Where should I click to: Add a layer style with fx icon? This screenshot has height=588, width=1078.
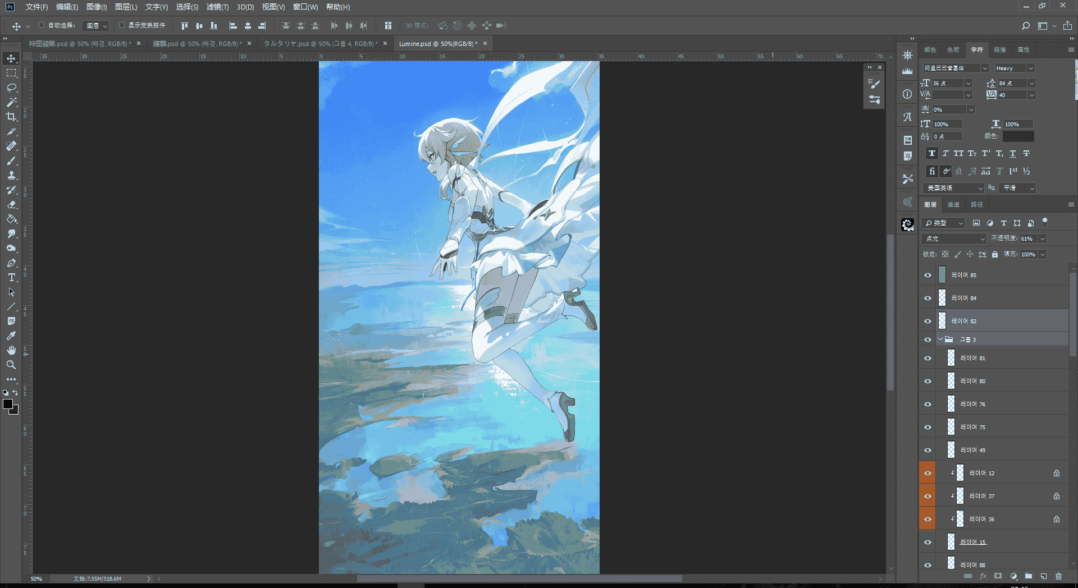pyautogui.click(x=983, y=576)
